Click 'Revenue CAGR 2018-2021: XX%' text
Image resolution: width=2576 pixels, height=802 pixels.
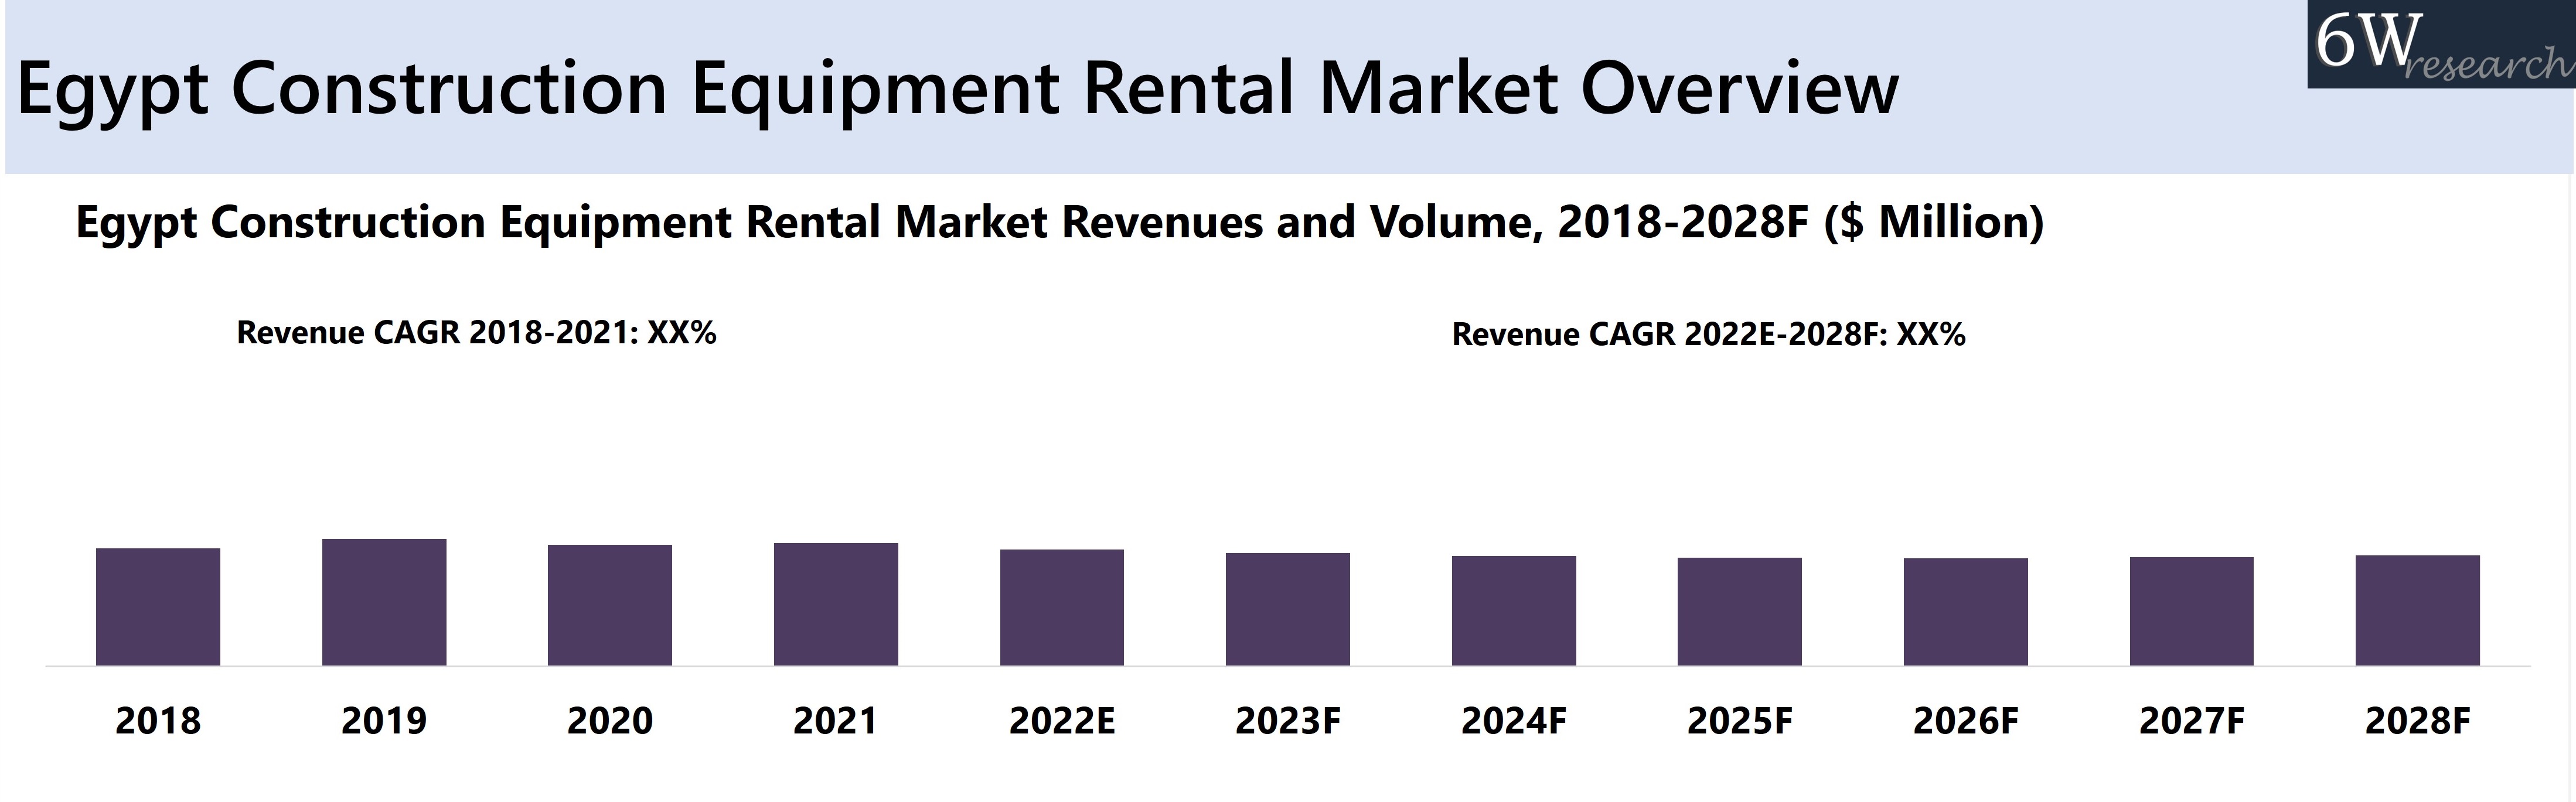click(x=476, y=332)
